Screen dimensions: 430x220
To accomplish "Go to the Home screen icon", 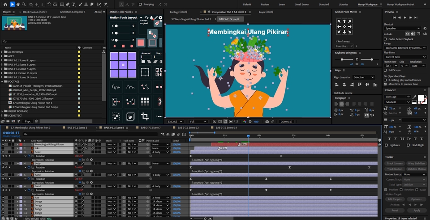I will 5,4.
